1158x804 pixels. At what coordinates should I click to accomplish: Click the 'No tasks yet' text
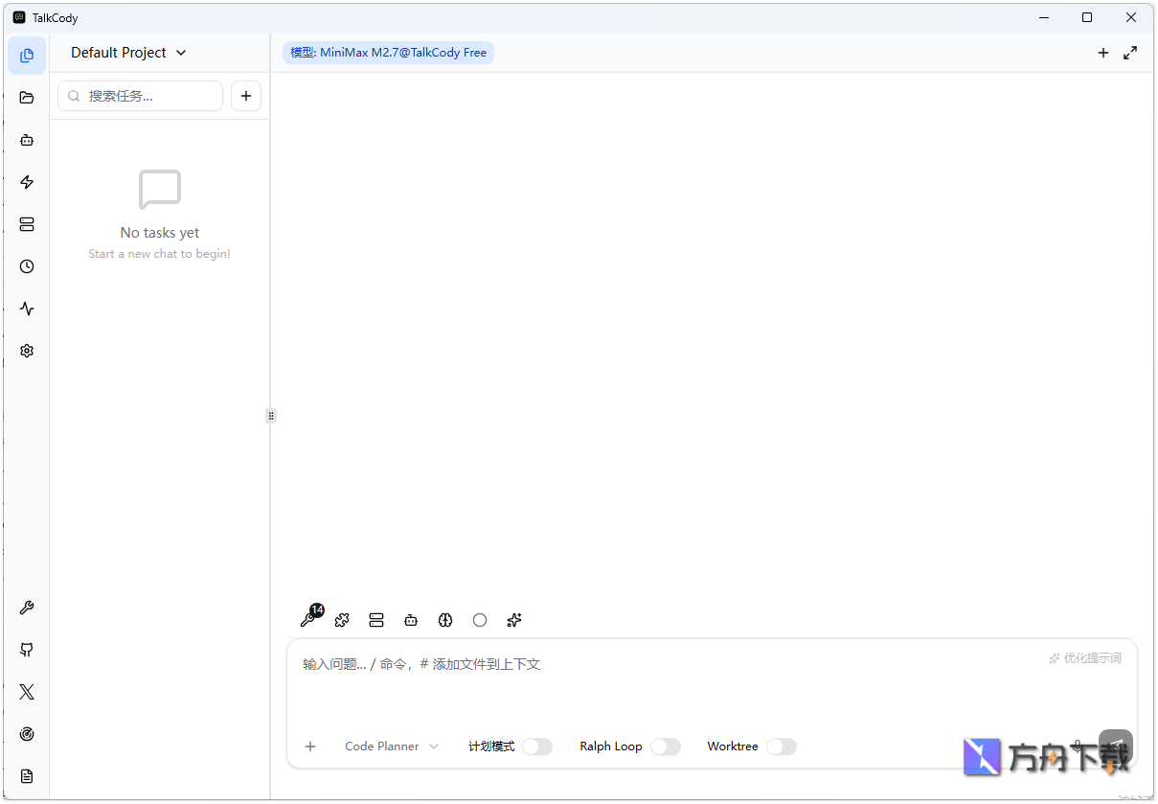click(x=160, y=233)
